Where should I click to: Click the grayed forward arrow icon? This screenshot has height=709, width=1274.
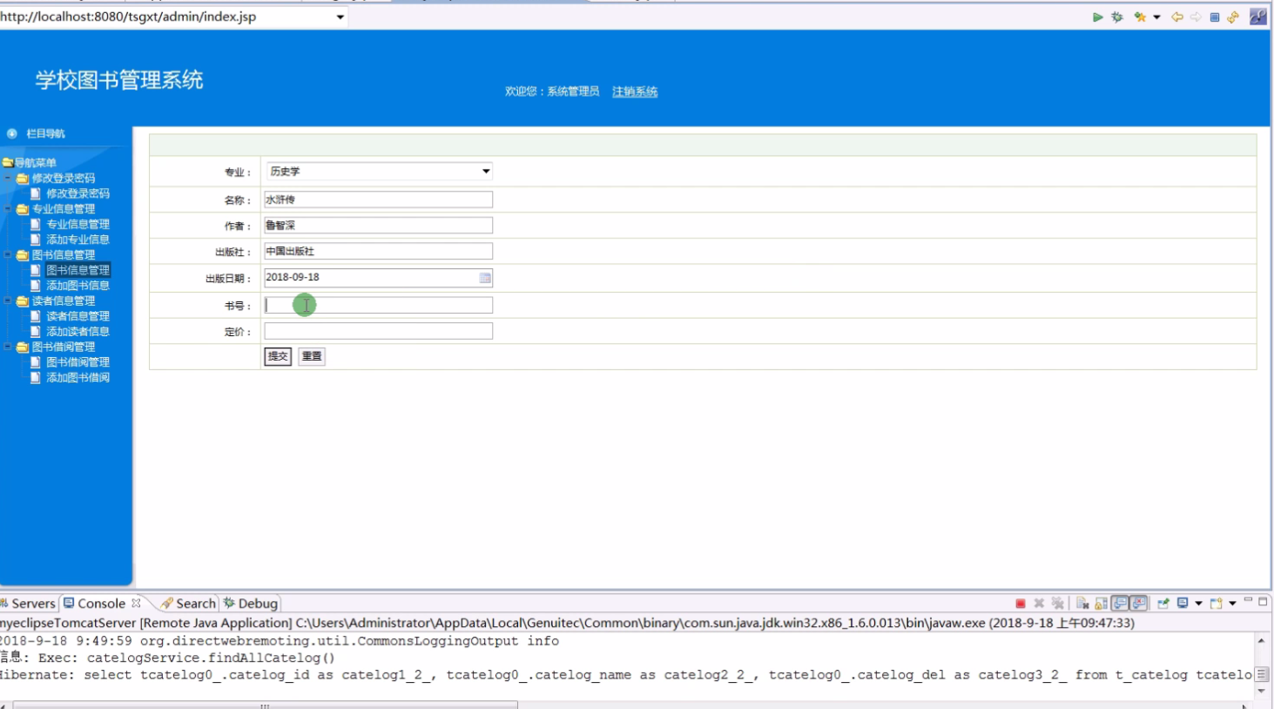1196,17
